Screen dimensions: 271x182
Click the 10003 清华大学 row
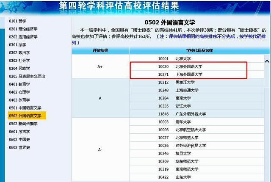197,122
